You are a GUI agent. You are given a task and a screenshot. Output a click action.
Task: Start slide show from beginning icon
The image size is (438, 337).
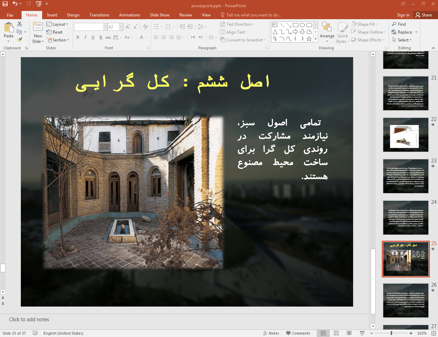pos(39,4)
